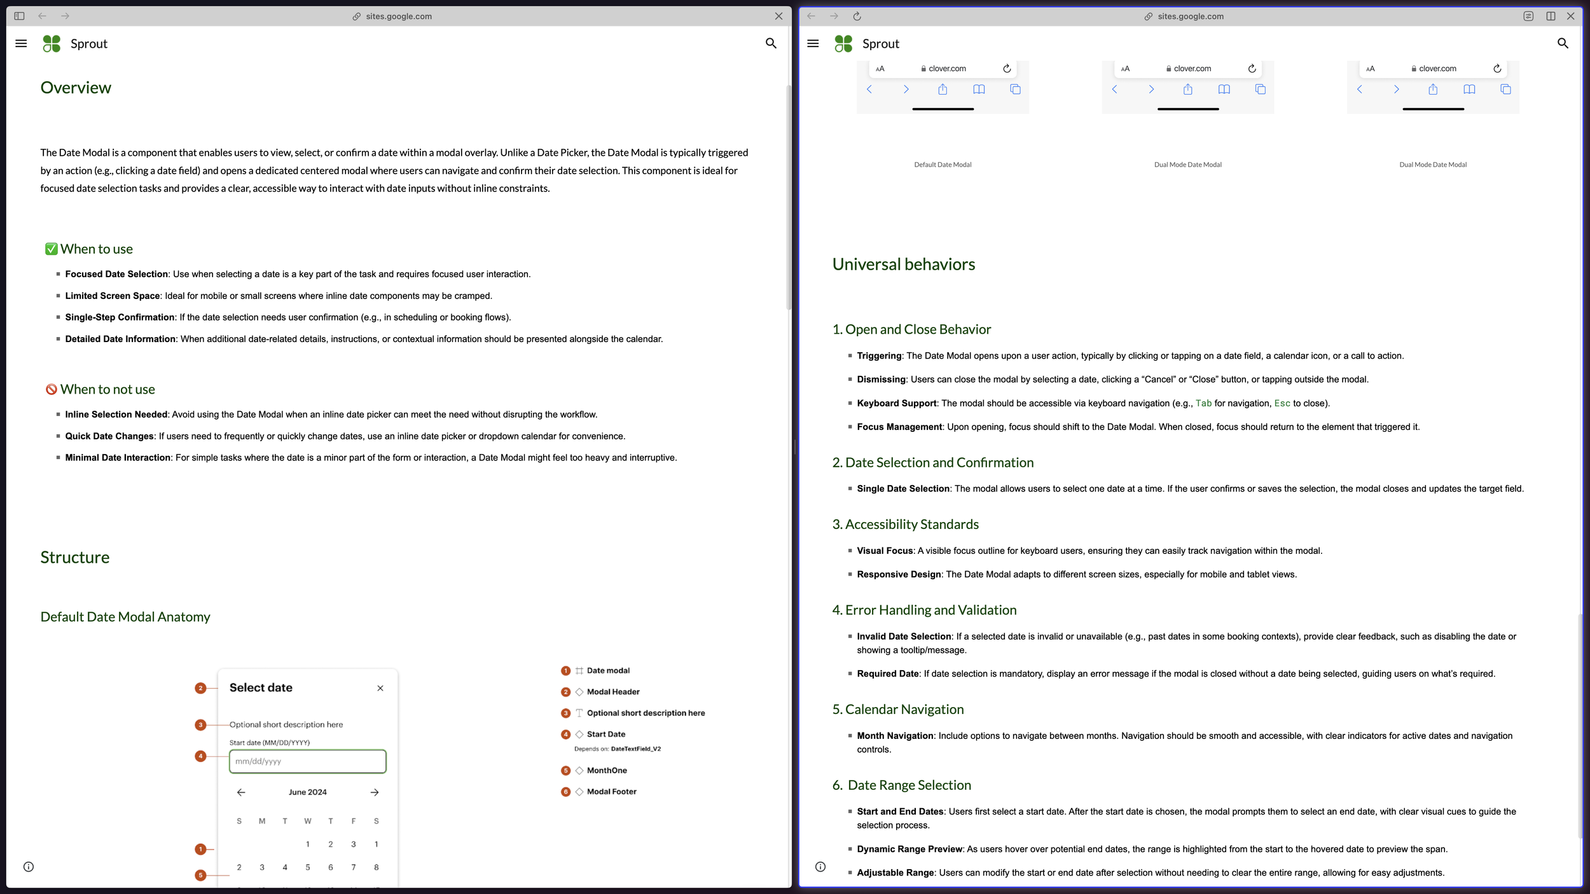The width and height of the screenshot is (1590, 894).
Task: Click reload button in right browser window
Action: pyautogui.click(x=857, y=17)
